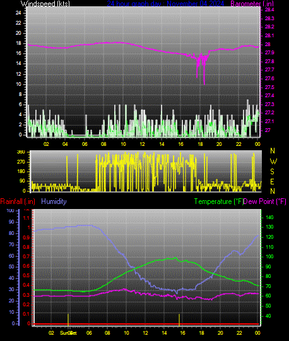Click the compass letter W
289x341 pixels.
tap(273, 162)
